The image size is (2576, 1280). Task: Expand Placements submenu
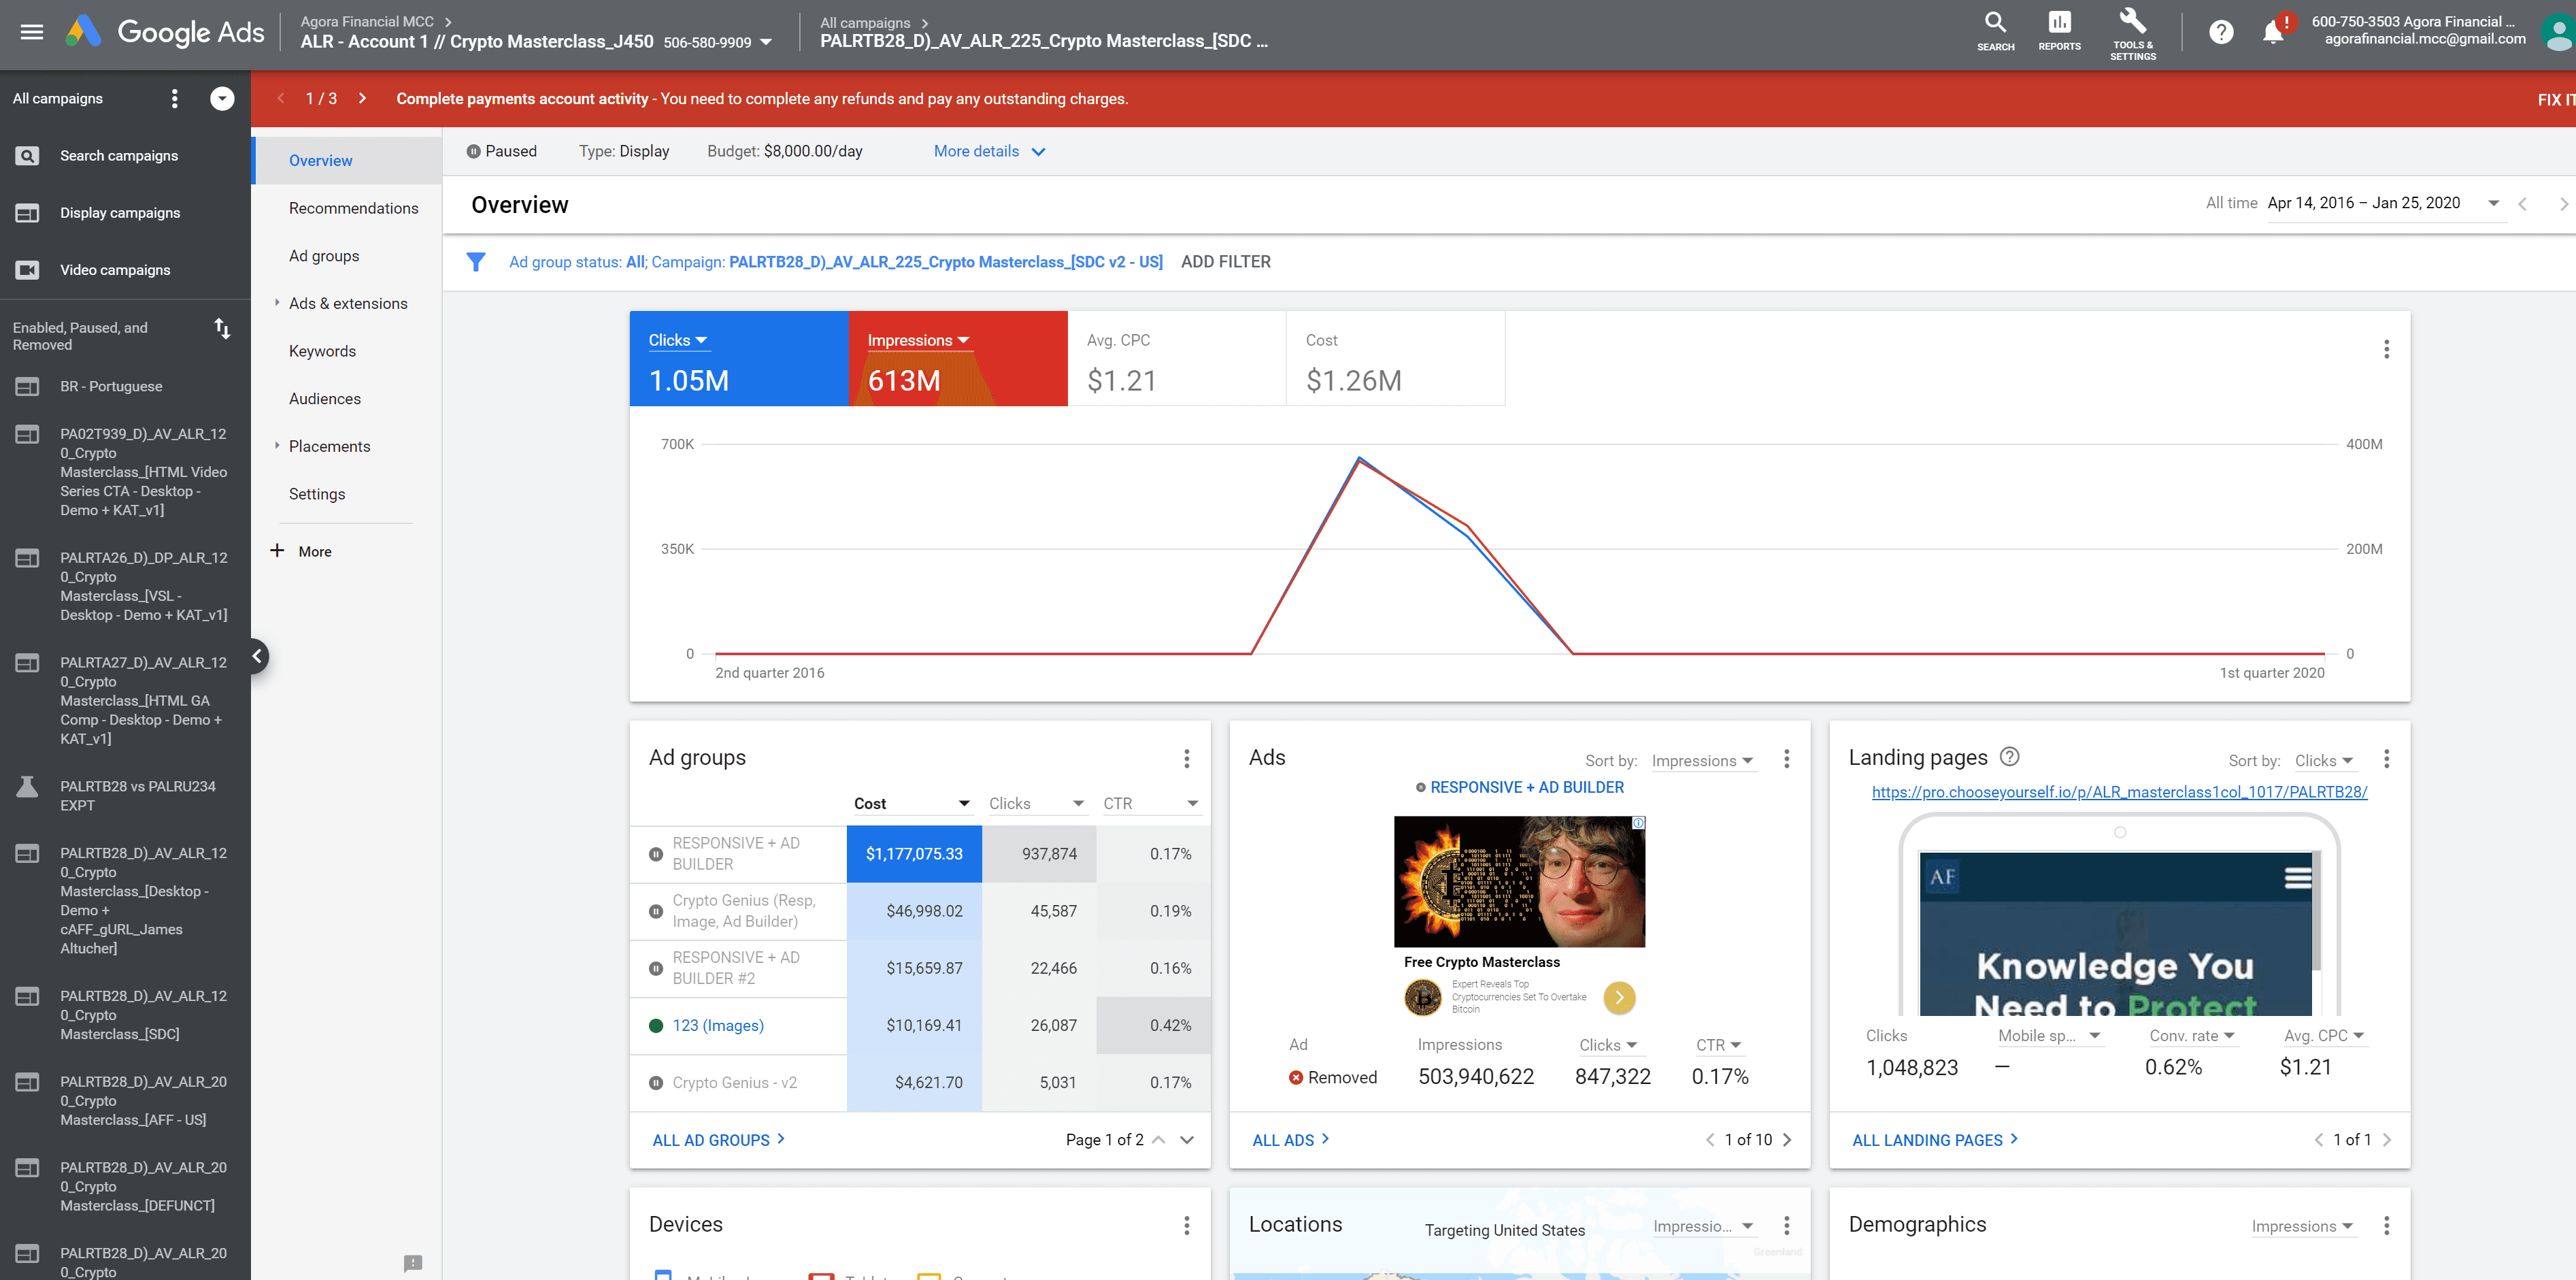click(277, 445)
